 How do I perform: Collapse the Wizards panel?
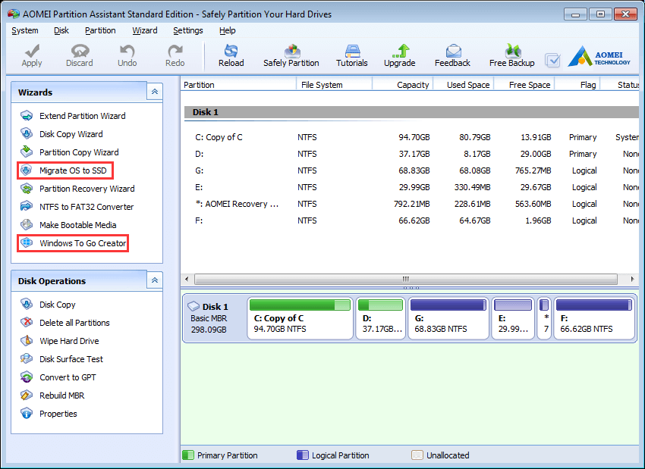click(x=155, y=92)
